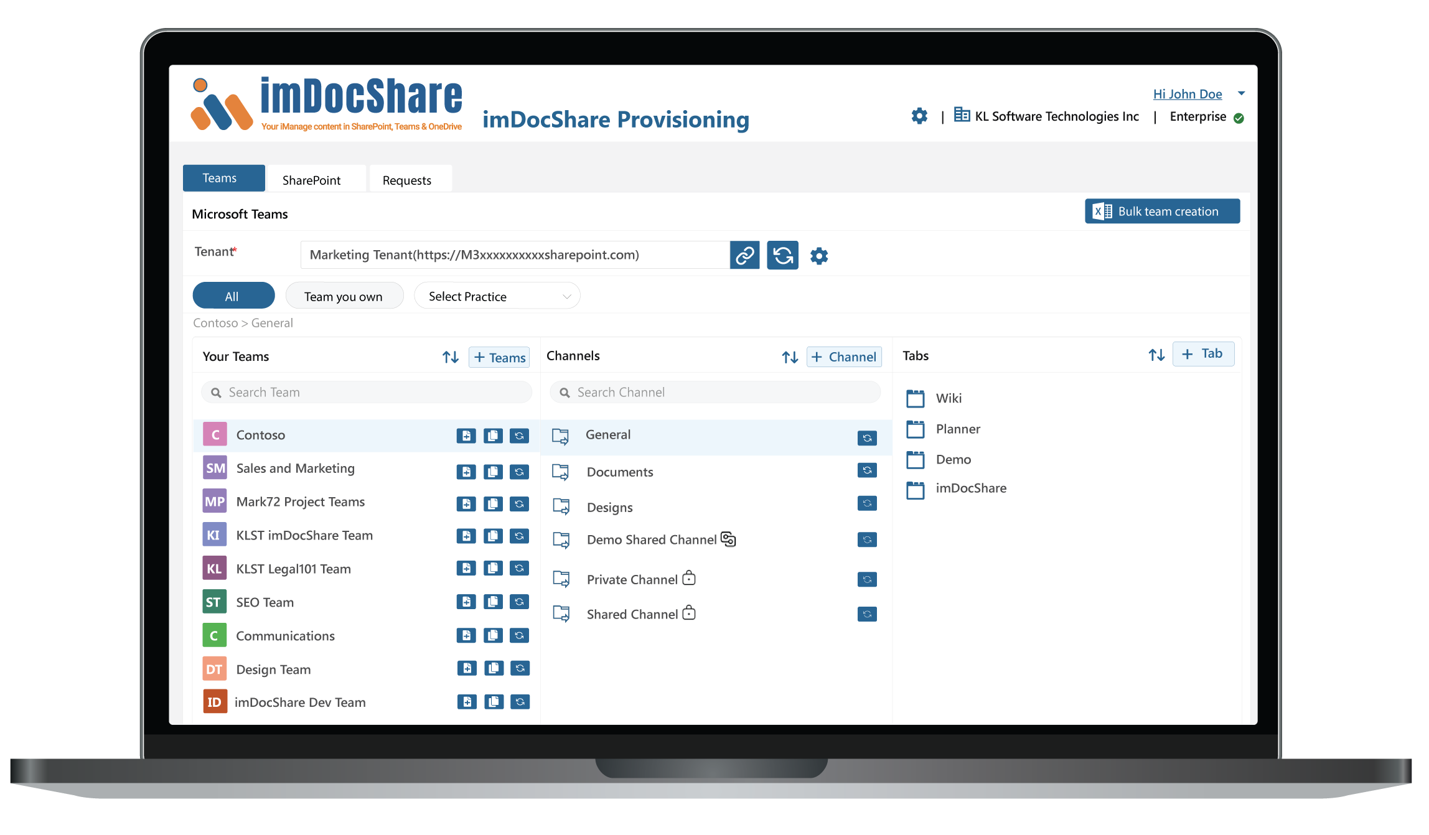Viewport: 1429px width, 835px height.
Task: Open the Private Channel
Action: click(x=716, y=579)
